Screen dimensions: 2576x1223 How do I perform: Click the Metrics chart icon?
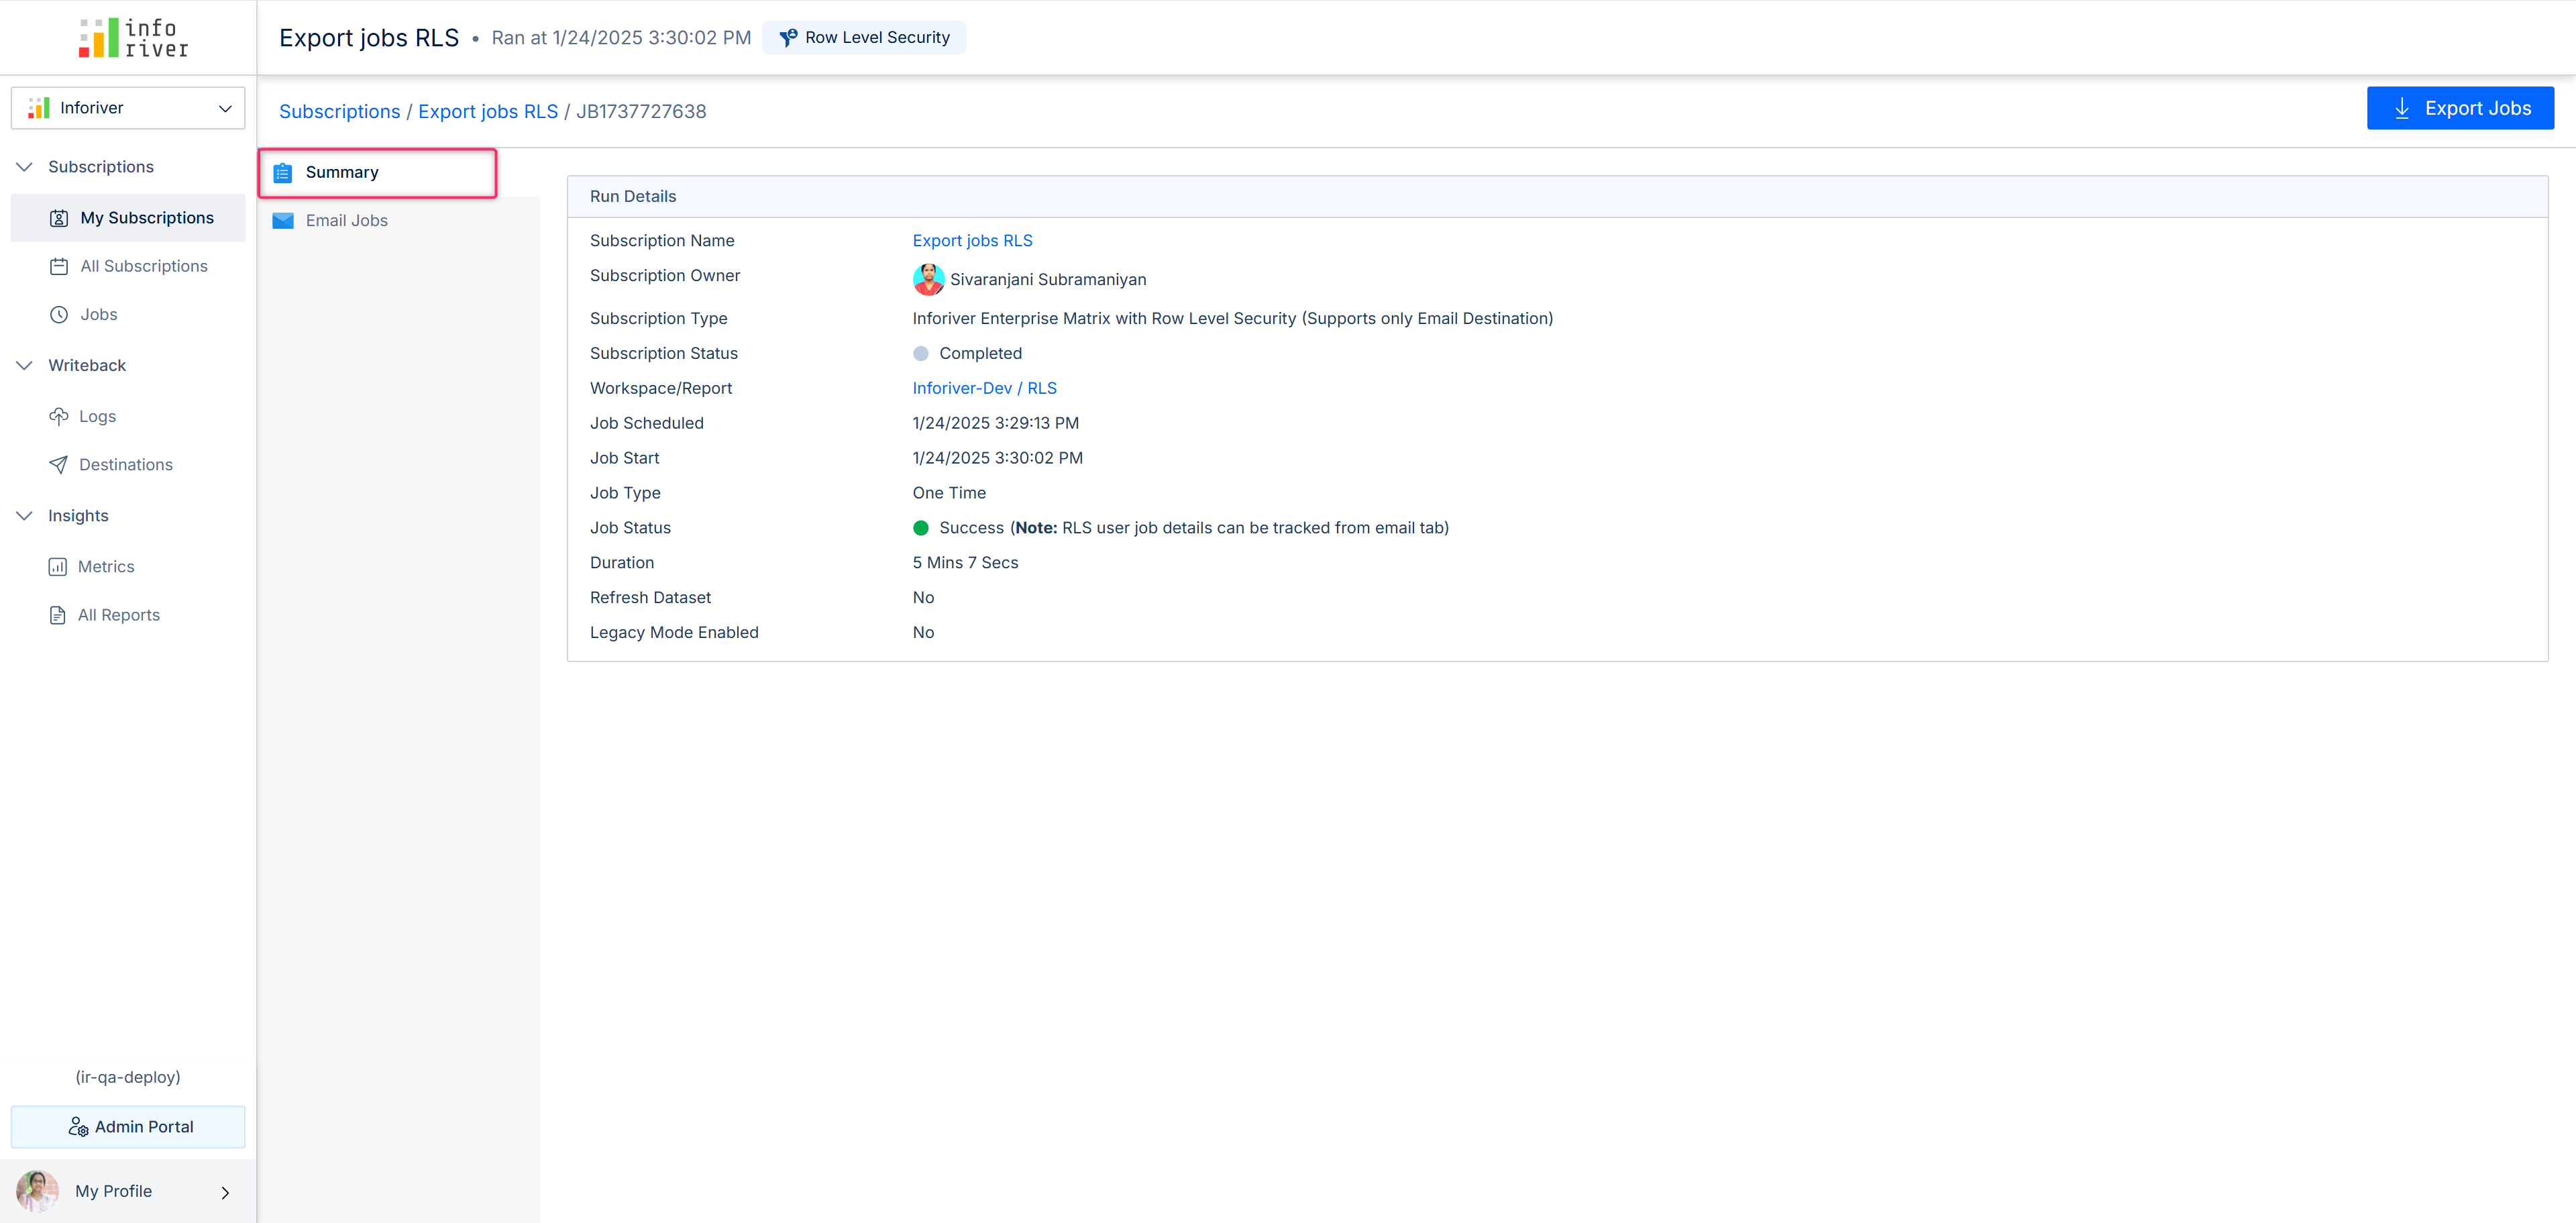coord(58,567)
